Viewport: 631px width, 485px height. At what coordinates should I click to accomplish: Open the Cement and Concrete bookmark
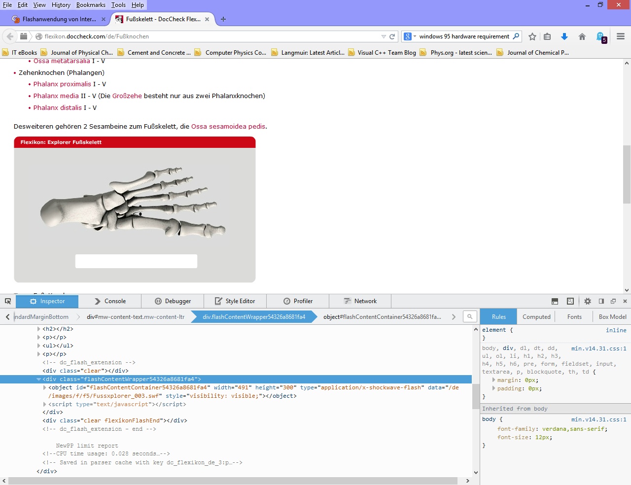click(154, 53)
